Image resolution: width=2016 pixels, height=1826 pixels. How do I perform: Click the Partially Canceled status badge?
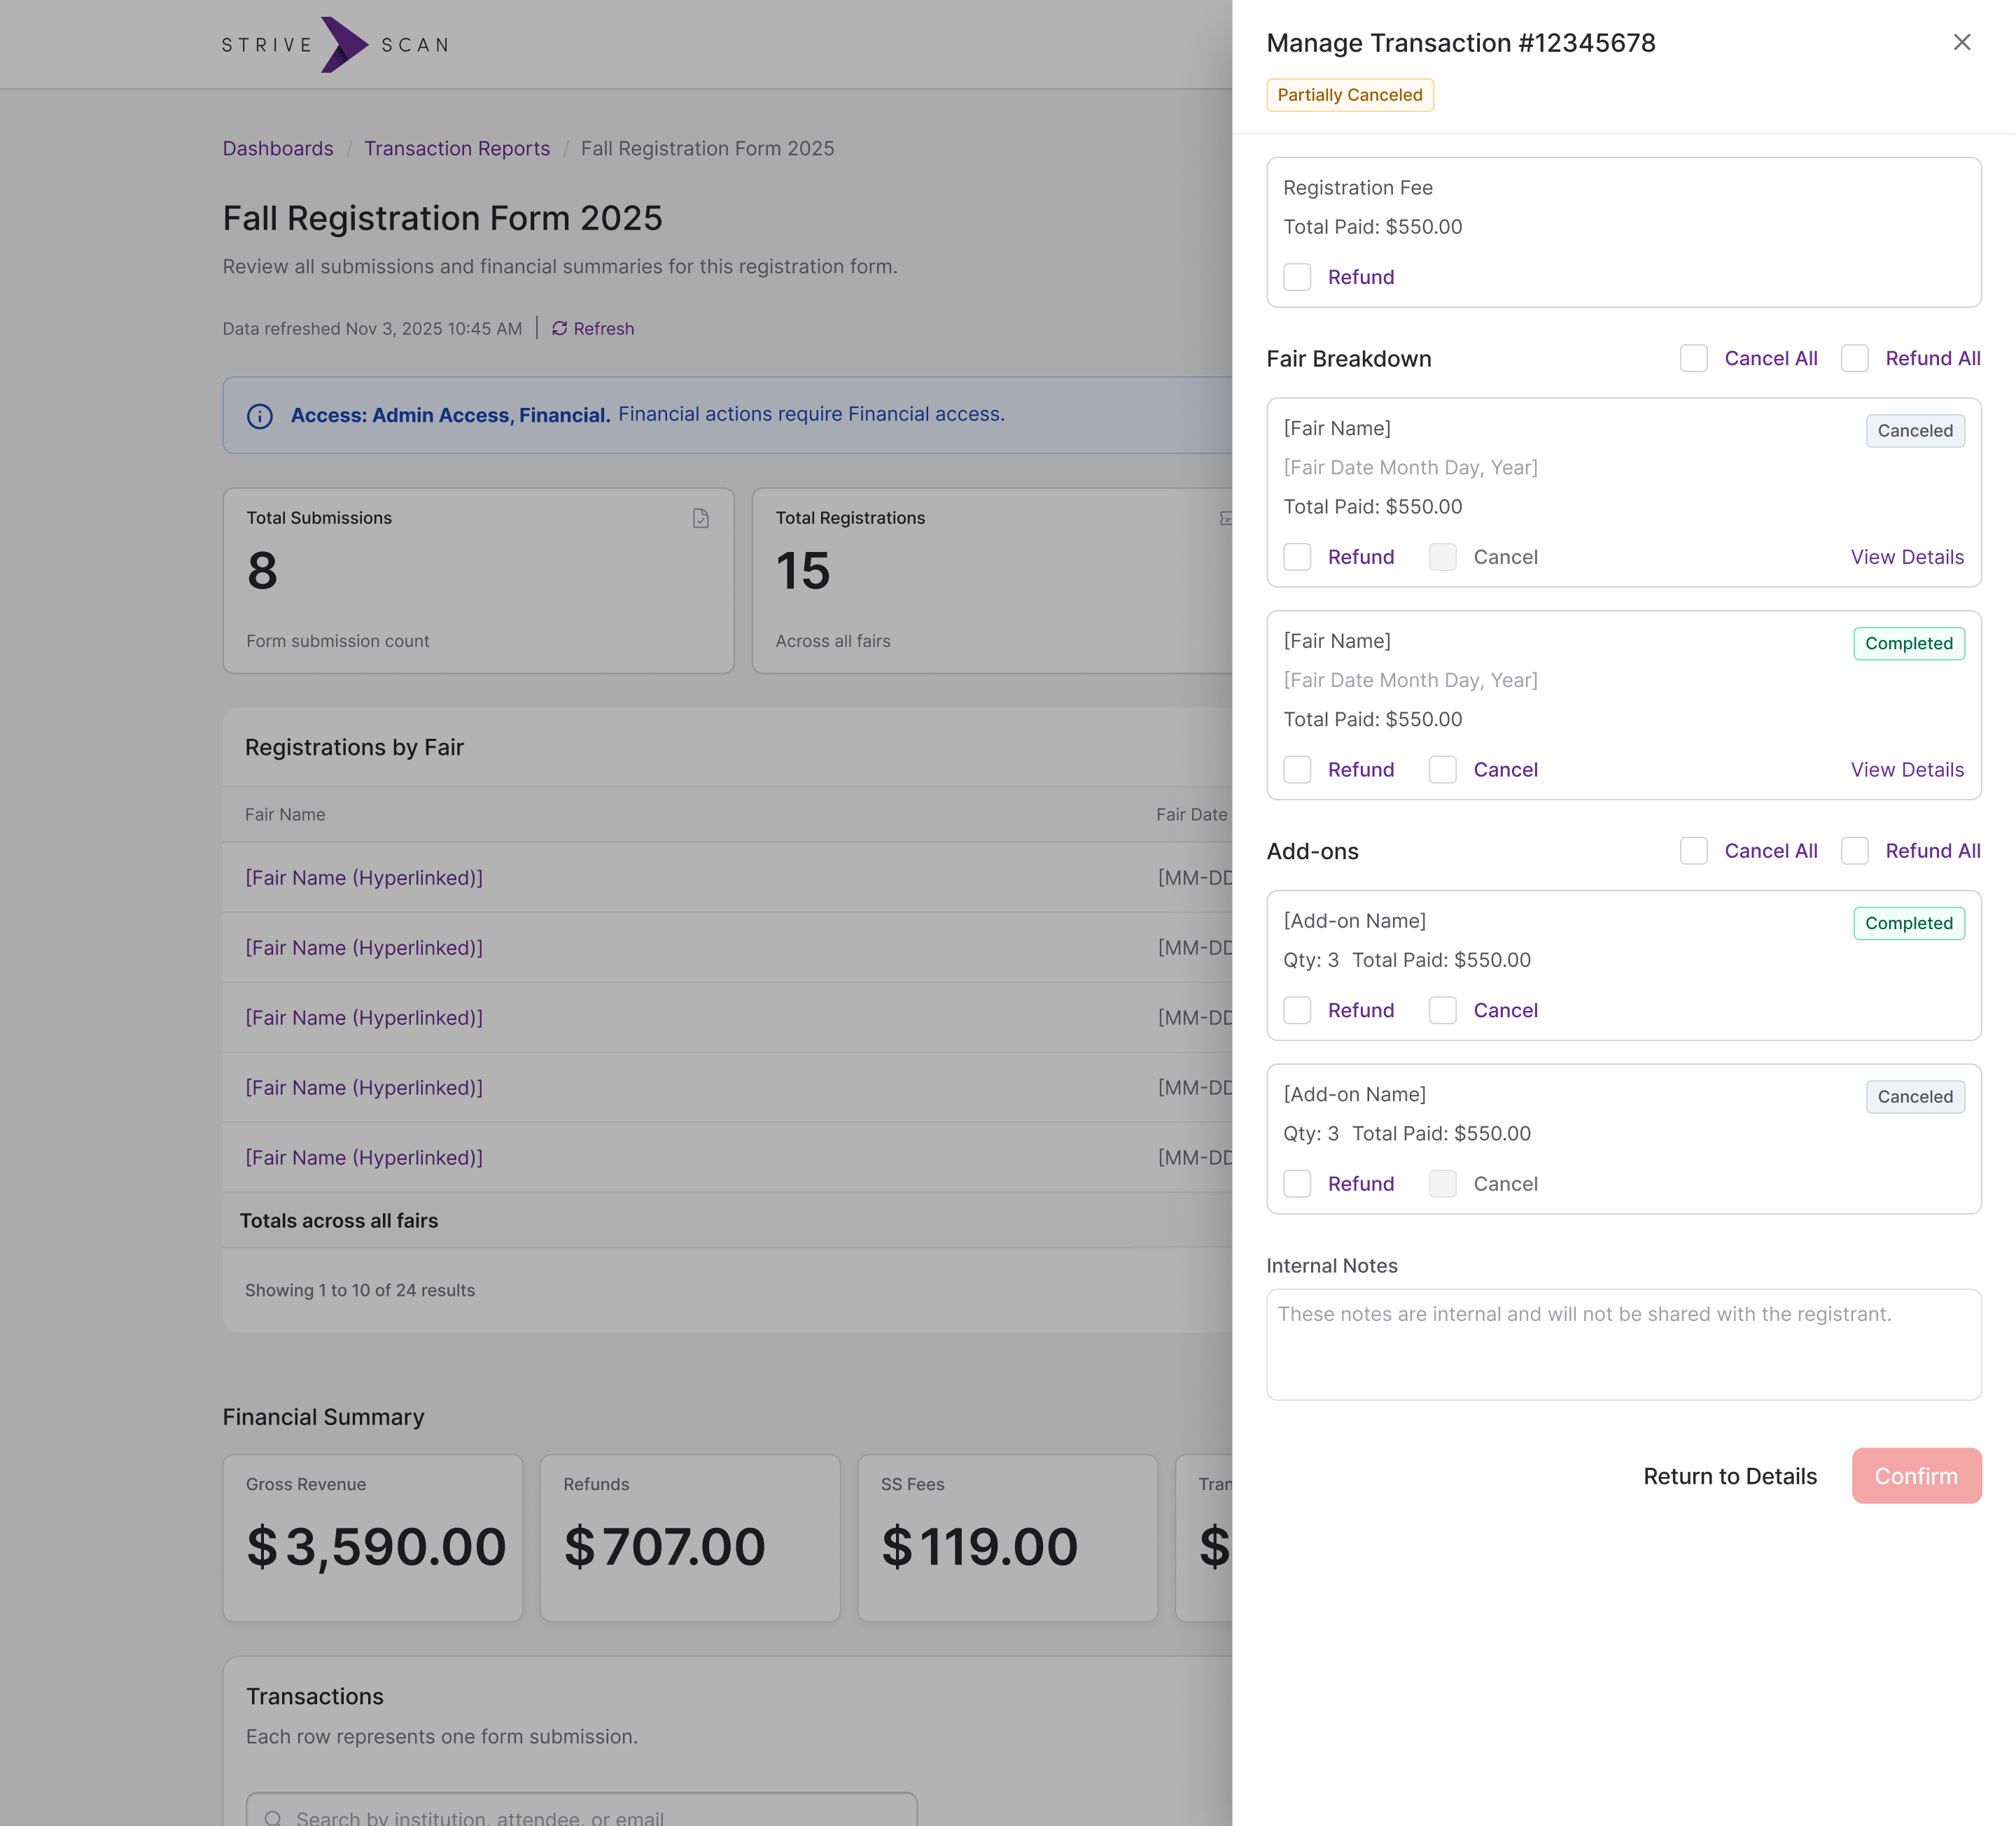1349,95
